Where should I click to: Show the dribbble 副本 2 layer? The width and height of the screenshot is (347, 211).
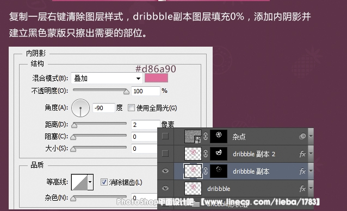click(165, 154)
